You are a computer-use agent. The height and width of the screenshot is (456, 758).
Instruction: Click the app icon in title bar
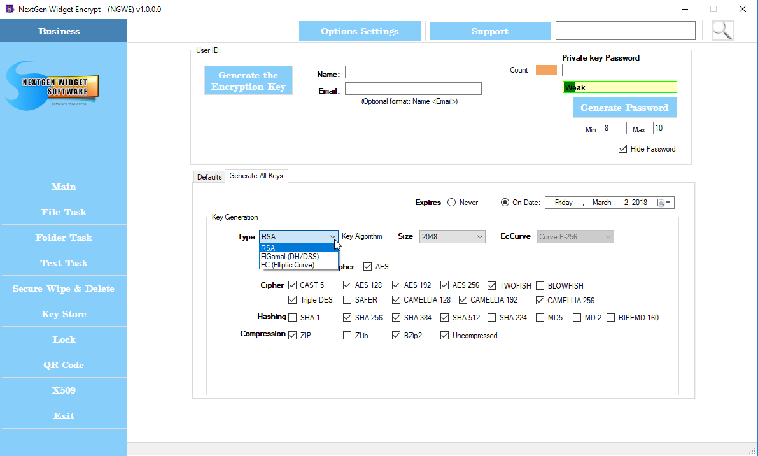(x=10, y=9)
